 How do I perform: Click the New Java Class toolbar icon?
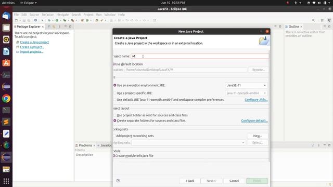point(87,20)
